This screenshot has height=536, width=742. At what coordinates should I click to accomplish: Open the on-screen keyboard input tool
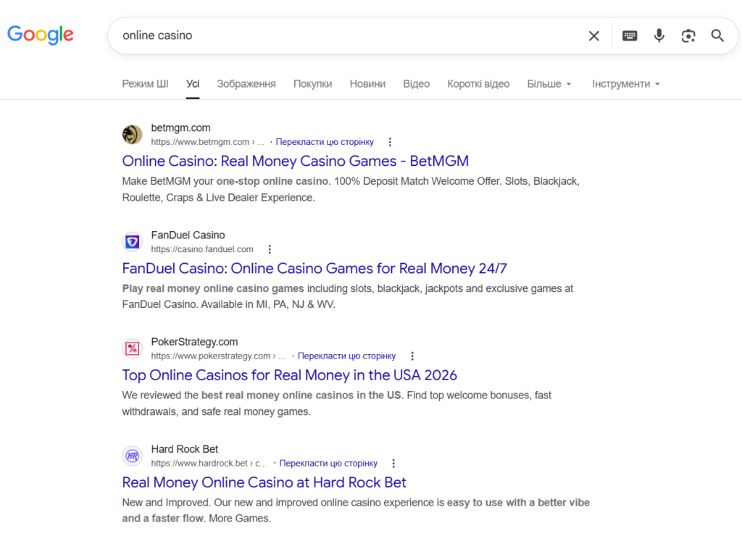click(x=630, y=35)
